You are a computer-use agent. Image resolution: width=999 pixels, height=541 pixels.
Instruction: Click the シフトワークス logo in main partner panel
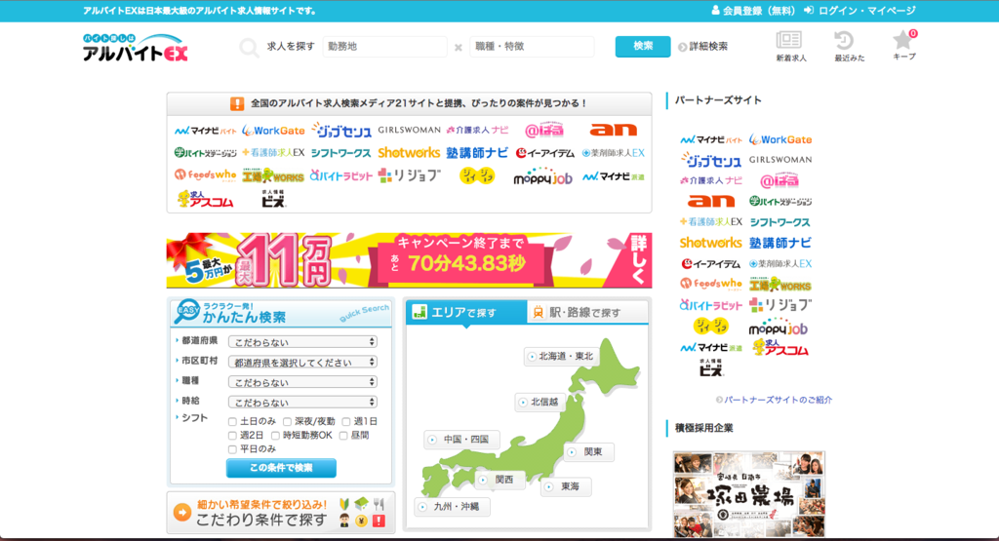340,153
